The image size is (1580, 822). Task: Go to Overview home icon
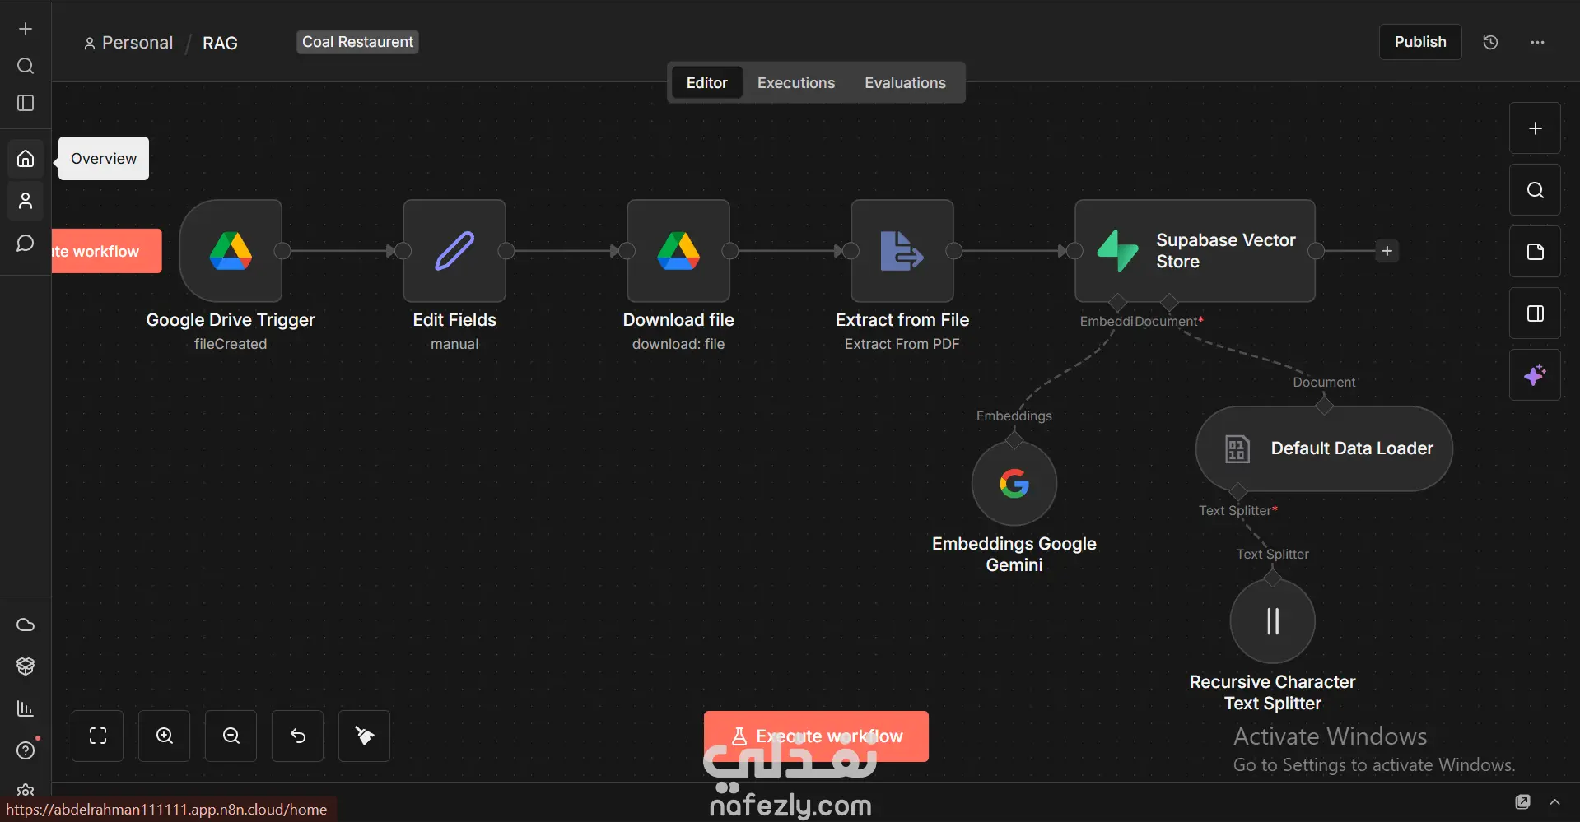(26, 158)
